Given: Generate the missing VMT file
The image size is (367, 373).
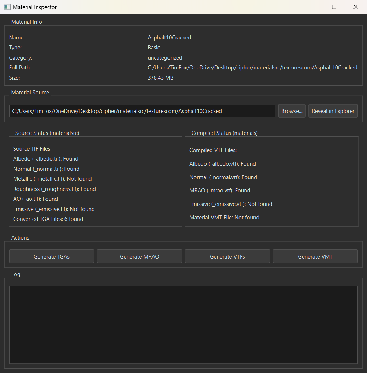Looking at the screenshot, I should pyautogui.click(x=315, y=256).
